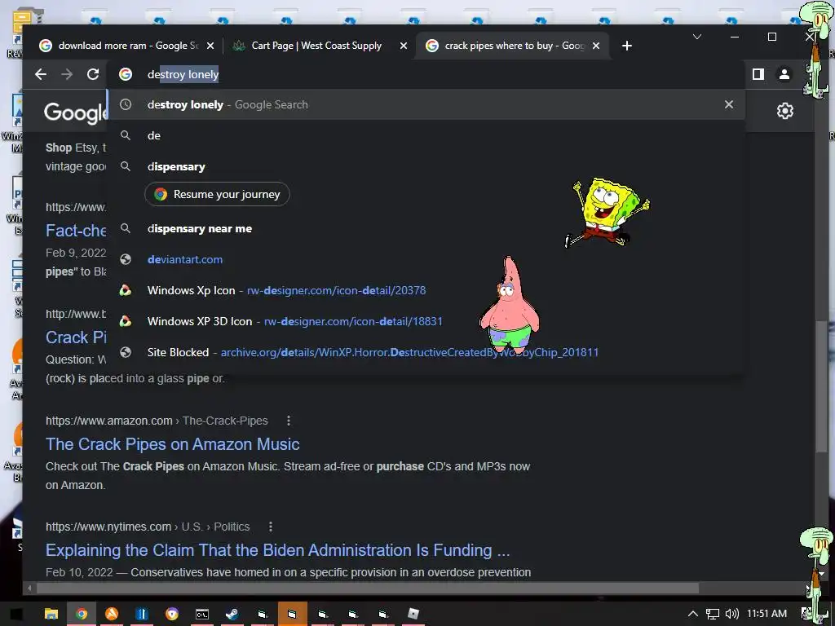Click the vertical page scrollbar thumb
This screenshot has height=626, width=835.
820,385
